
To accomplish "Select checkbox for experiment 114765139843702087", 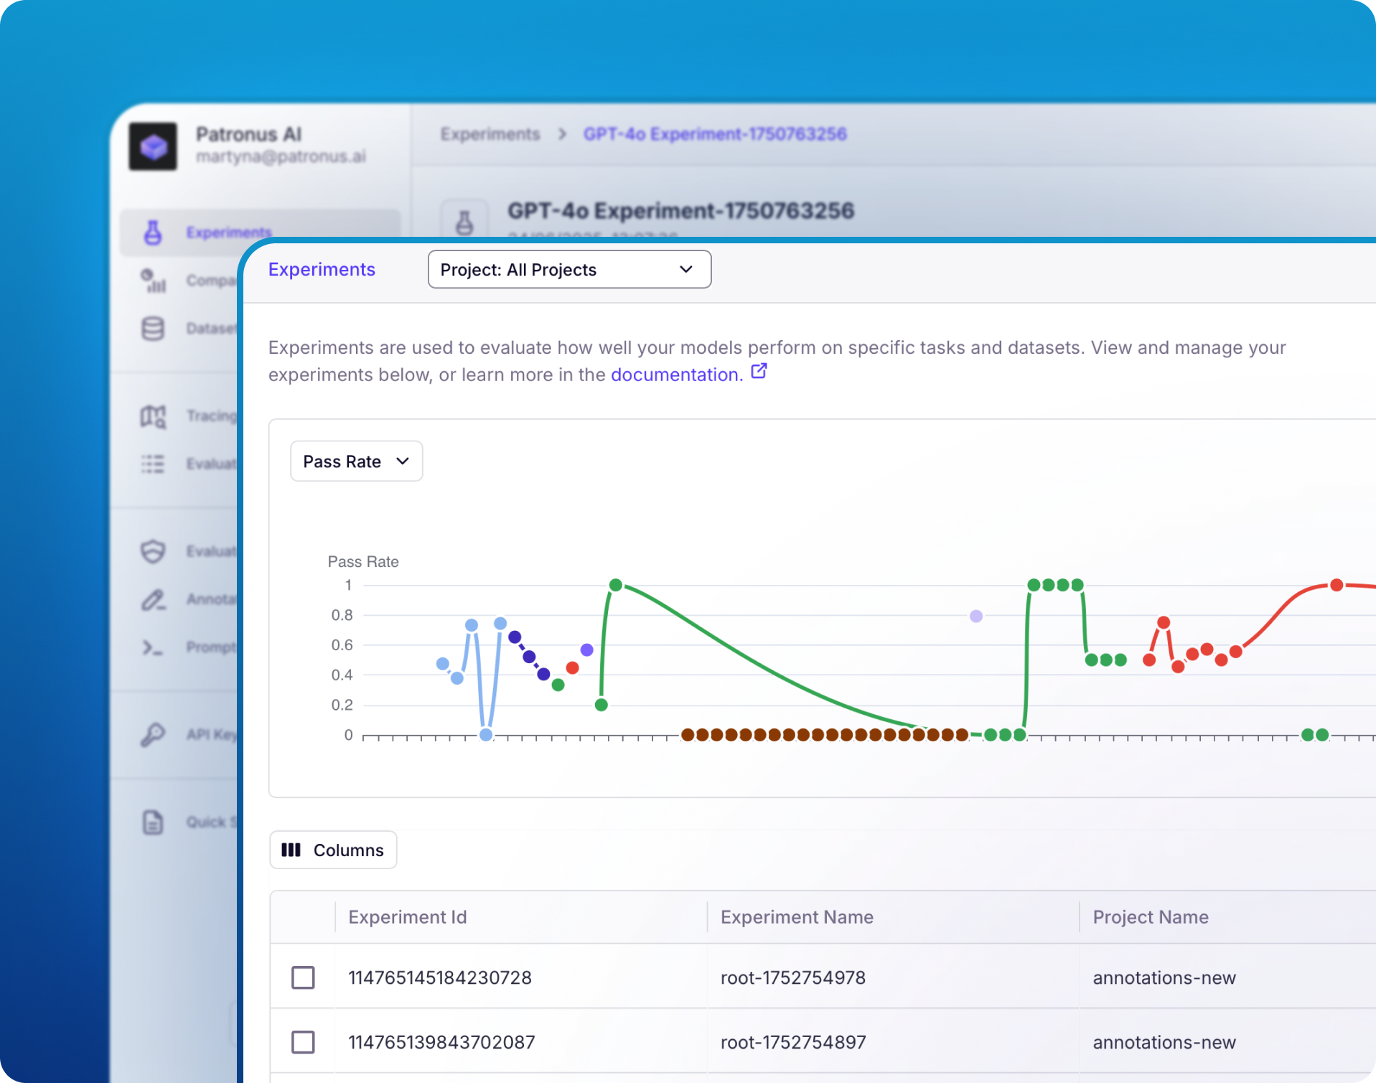I will 303,1041.
